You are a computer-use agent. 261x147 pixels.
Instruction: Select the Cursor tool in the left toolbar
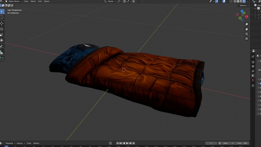pos(2,17)
